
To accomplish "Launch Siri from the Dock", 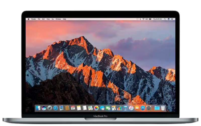I will point(44,108).
